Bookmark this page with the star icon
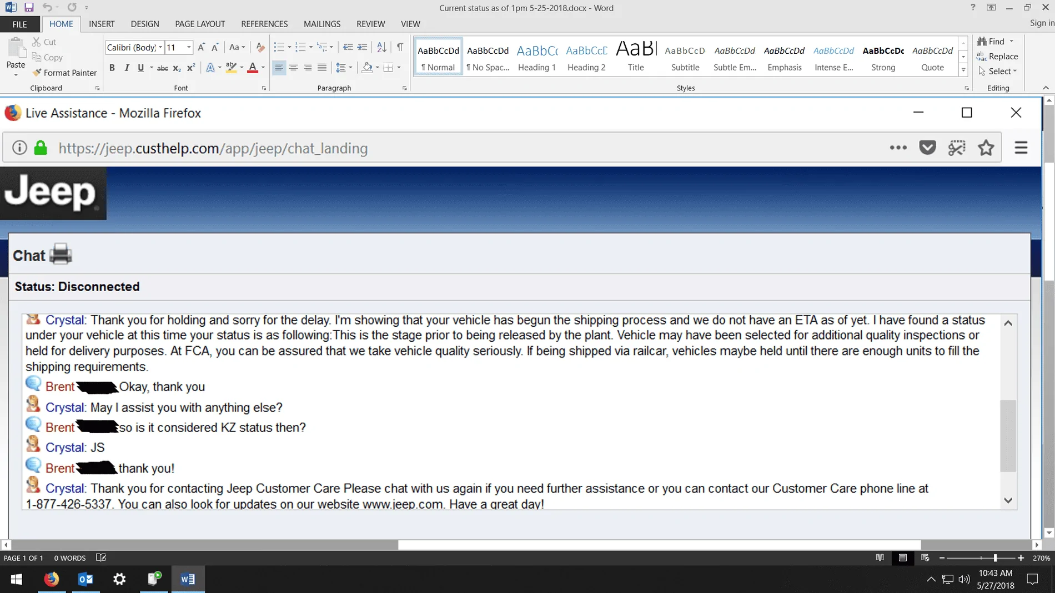The height and width of the screenshot is (593, 1055). pos(986,148)
